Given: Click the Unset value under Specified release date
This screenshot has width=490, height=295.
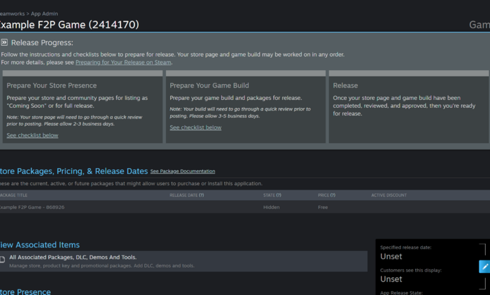Looking at the screenshot, I should click(x=391, y=256).
